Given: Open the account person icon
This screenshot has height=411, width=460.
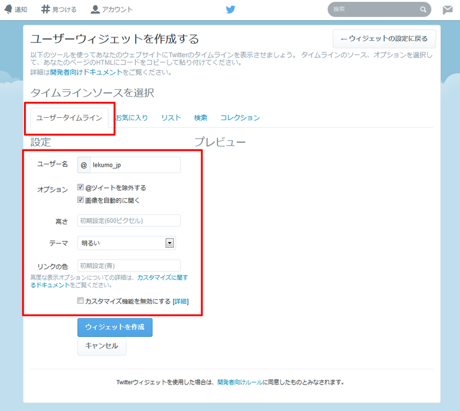Looking at the screenshot, I should pos(95,9).
